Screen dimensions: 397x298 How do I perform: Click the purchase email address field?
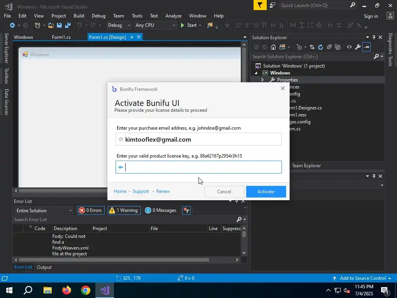[198, 139]
